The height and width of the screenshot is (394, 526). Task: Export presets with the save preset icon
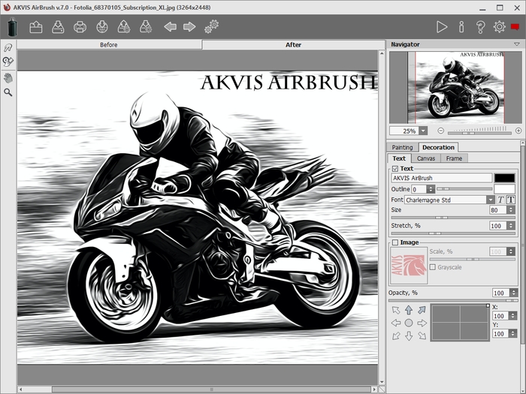point(146,27)
